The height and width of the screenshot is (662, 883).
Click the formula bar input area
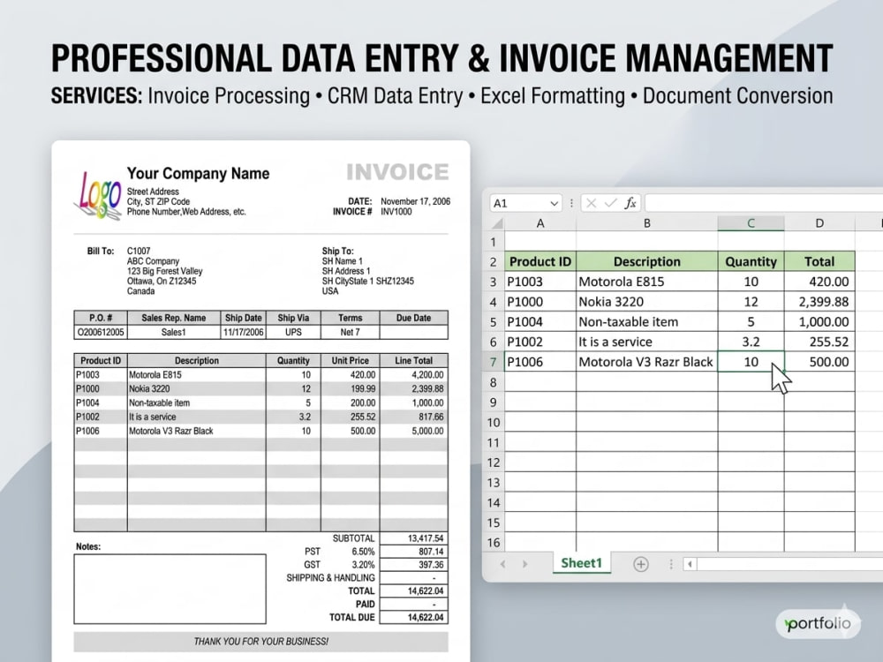point(764,203)
